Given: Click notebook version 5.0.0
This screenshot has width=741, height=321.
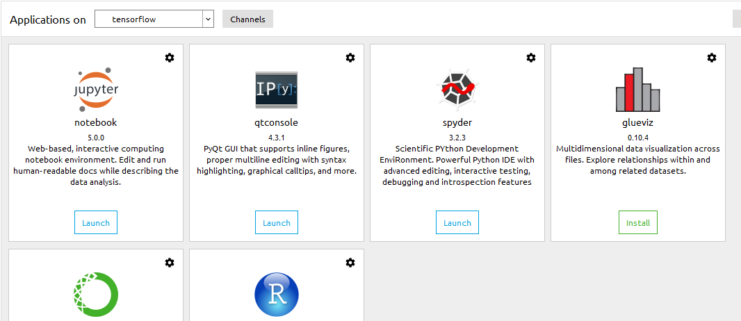Looking at the screenshot, I should click(x=96, y=138).
